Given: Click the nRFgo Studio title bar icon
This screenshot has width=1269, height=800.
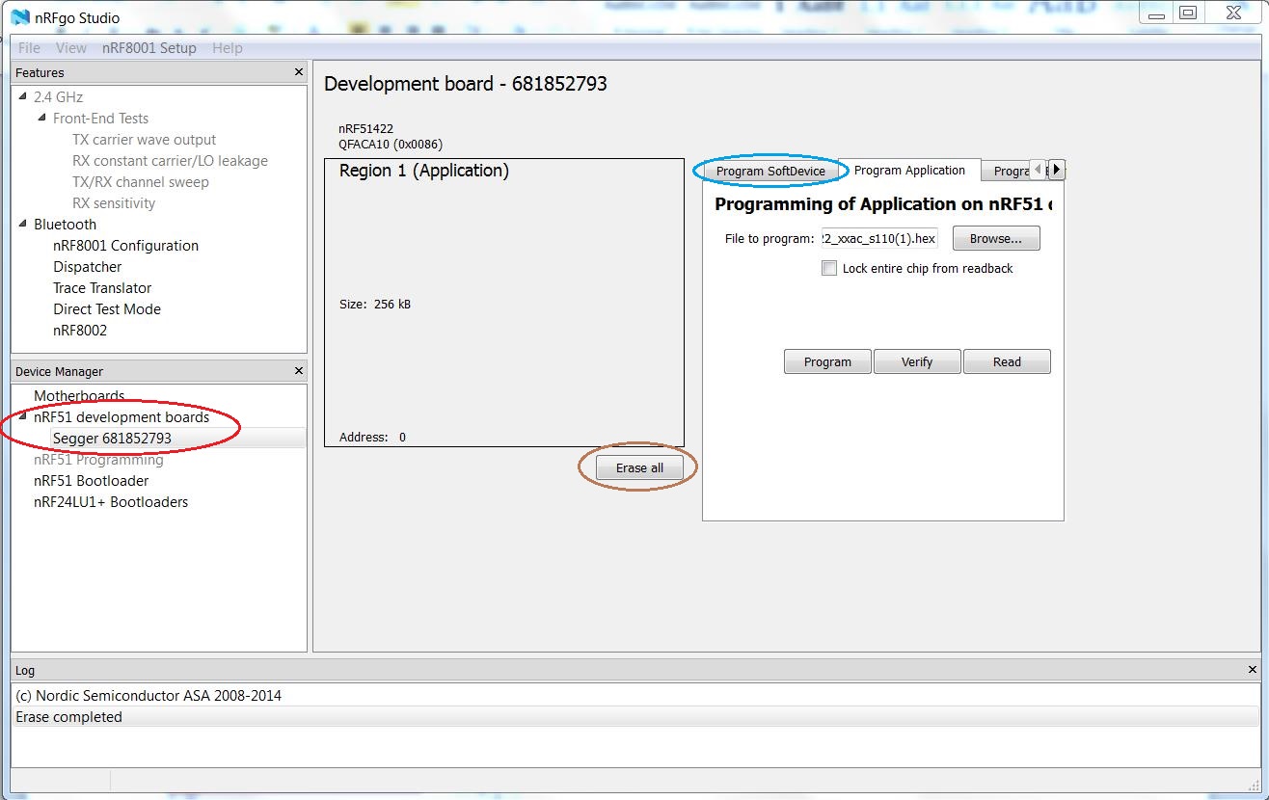Looking at the screenshot, I should pyautogui.click(x=20, y=16).
